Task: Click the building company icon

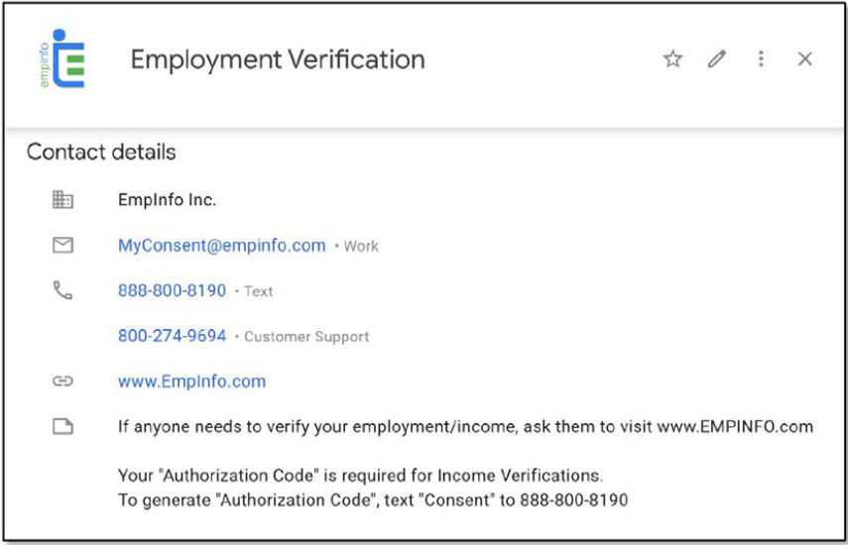Action: click(x=62, y=200)
